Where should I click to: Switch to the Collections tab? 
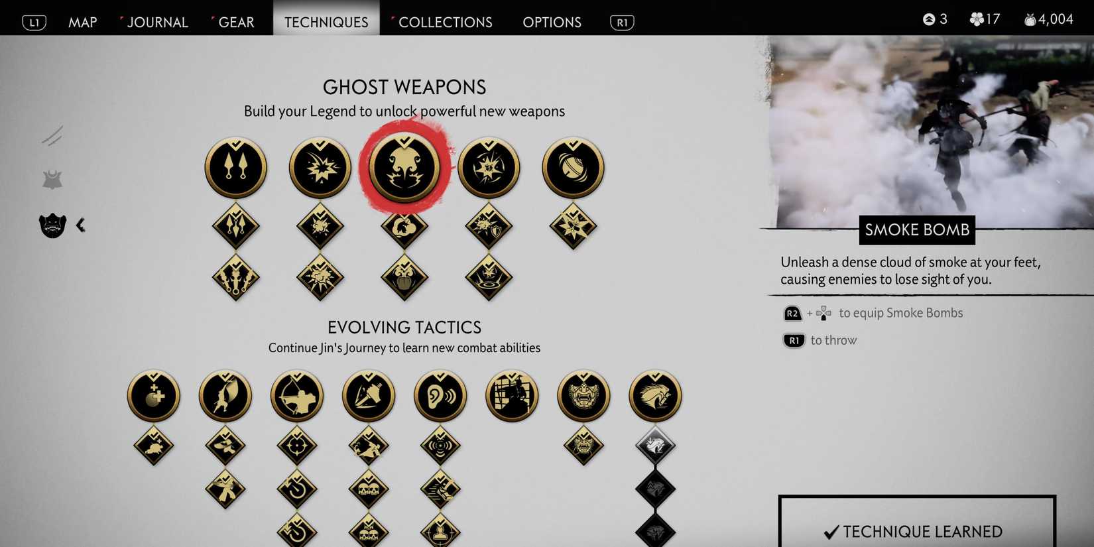point(445,22)
